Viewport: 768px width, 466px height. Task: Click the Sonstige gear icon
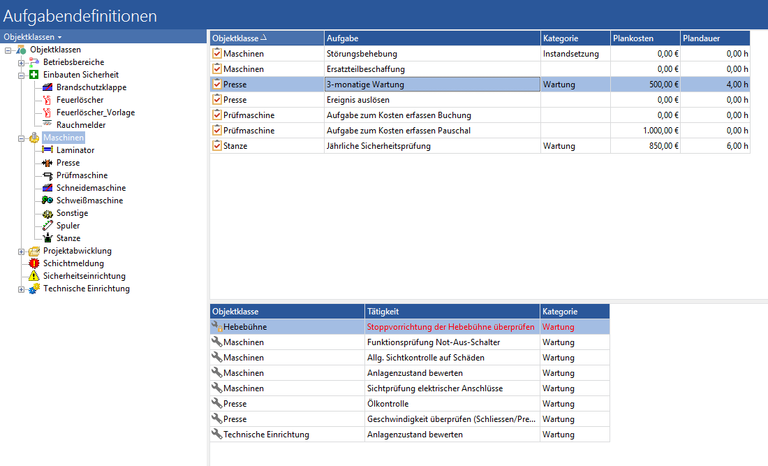click(x=47, y=213)
